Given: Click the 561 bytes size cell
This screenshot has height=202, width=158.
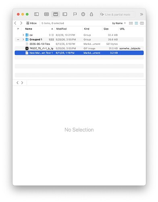Looking at the screenshot, I should point(112,44).
